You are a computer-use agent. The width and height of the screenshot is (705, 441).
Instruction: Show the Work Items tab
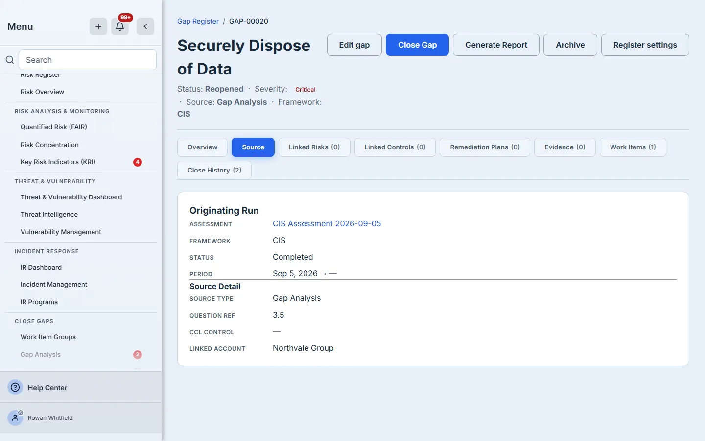pyautogui.click(x=633, y=147)
